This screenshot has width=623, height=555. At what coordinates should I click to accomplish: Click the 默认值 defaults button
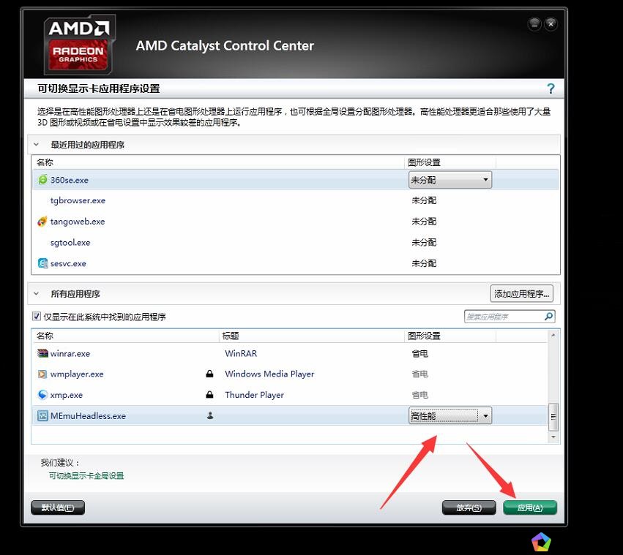coord(58,507)
